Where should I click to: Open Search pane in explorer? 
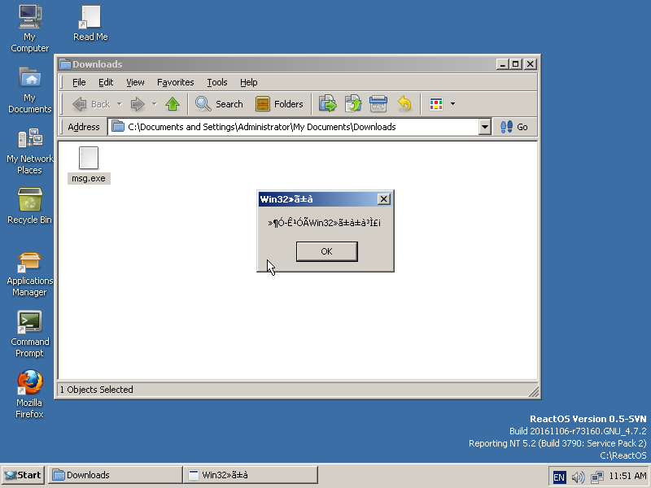(x=219, y=104)
